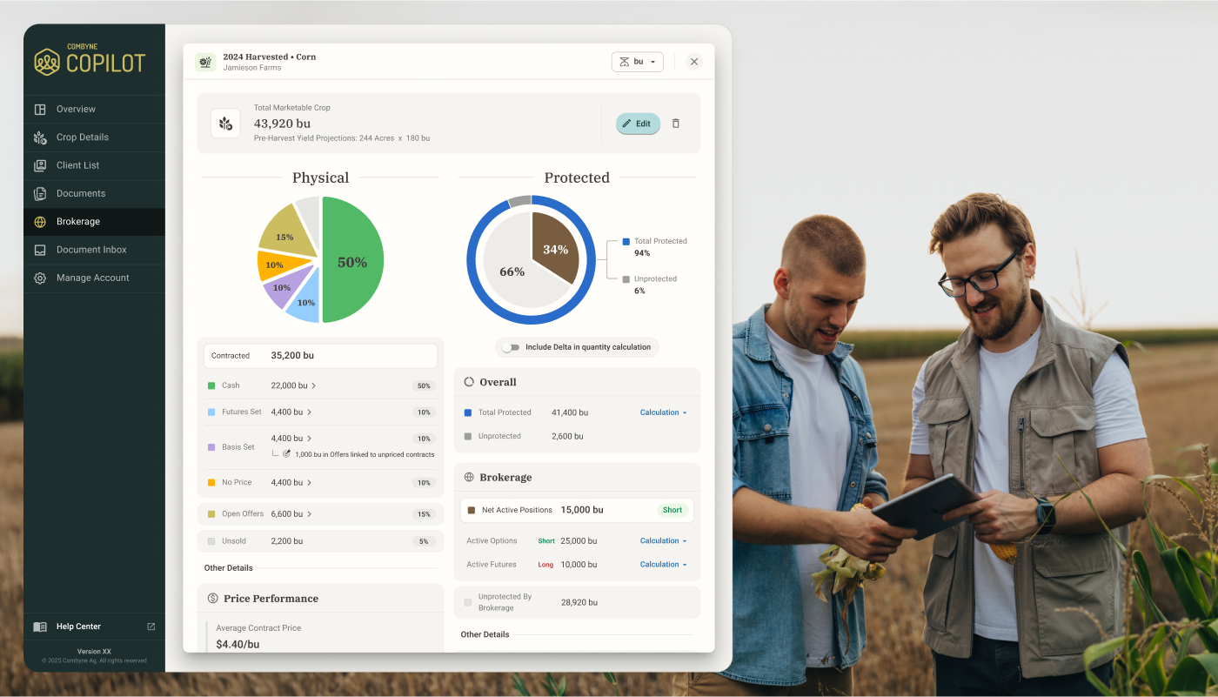Select Client List in the sidebar

[40, 165]
